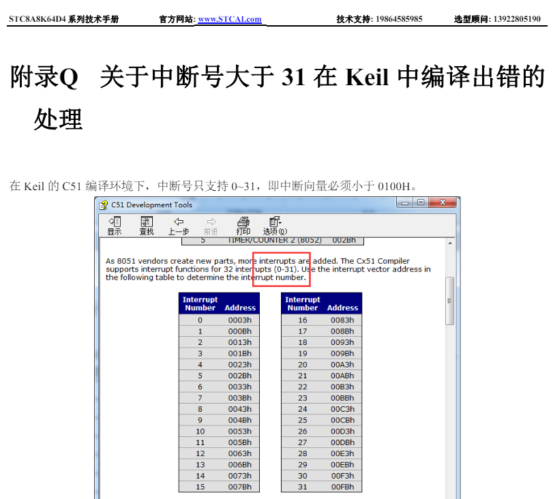
Task: Click the C51 Development Tools window title
Action: coord(151,205)
